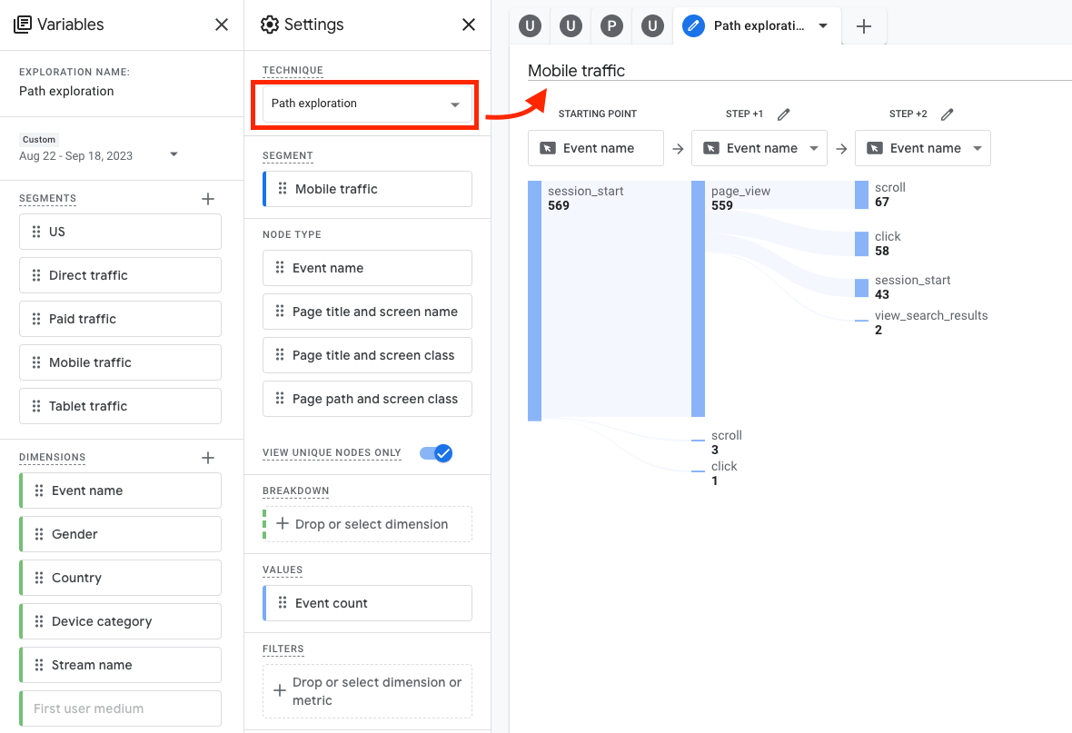Image resolution: width=1072 pixels, height=733 pixels.
Task: Select the Event name dimension
Action: coord(120,490)
